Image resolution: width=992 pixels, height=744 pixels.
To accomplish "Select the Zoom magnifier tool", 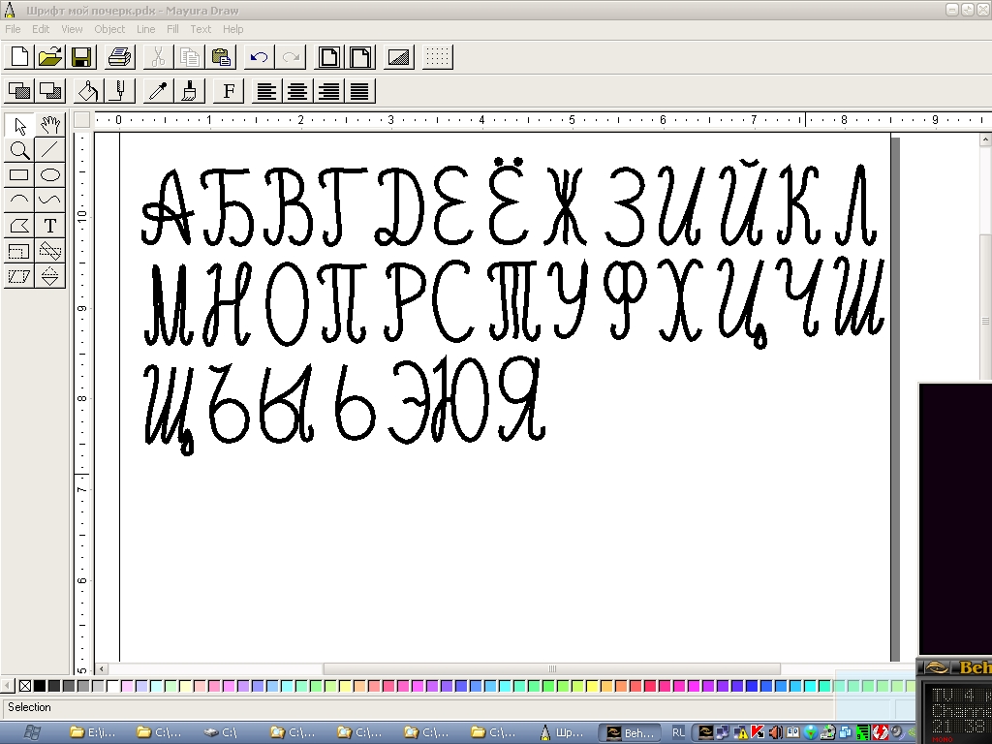I will point(18,150).
